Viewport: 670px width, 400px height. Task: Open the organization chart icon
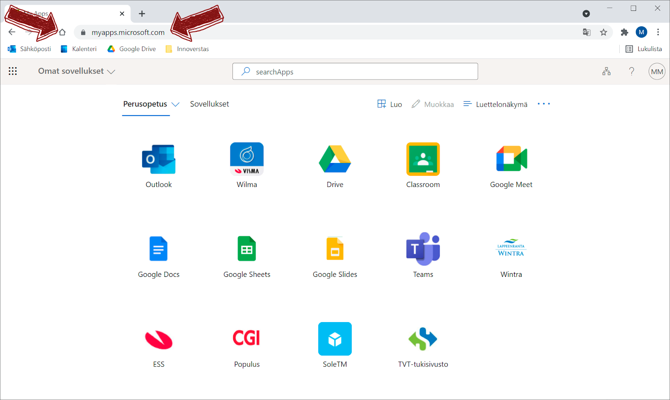[x=606, y=71]
